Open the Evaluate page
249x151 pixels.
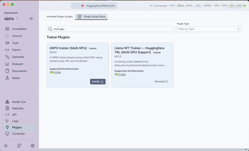(x=17, y=64)
